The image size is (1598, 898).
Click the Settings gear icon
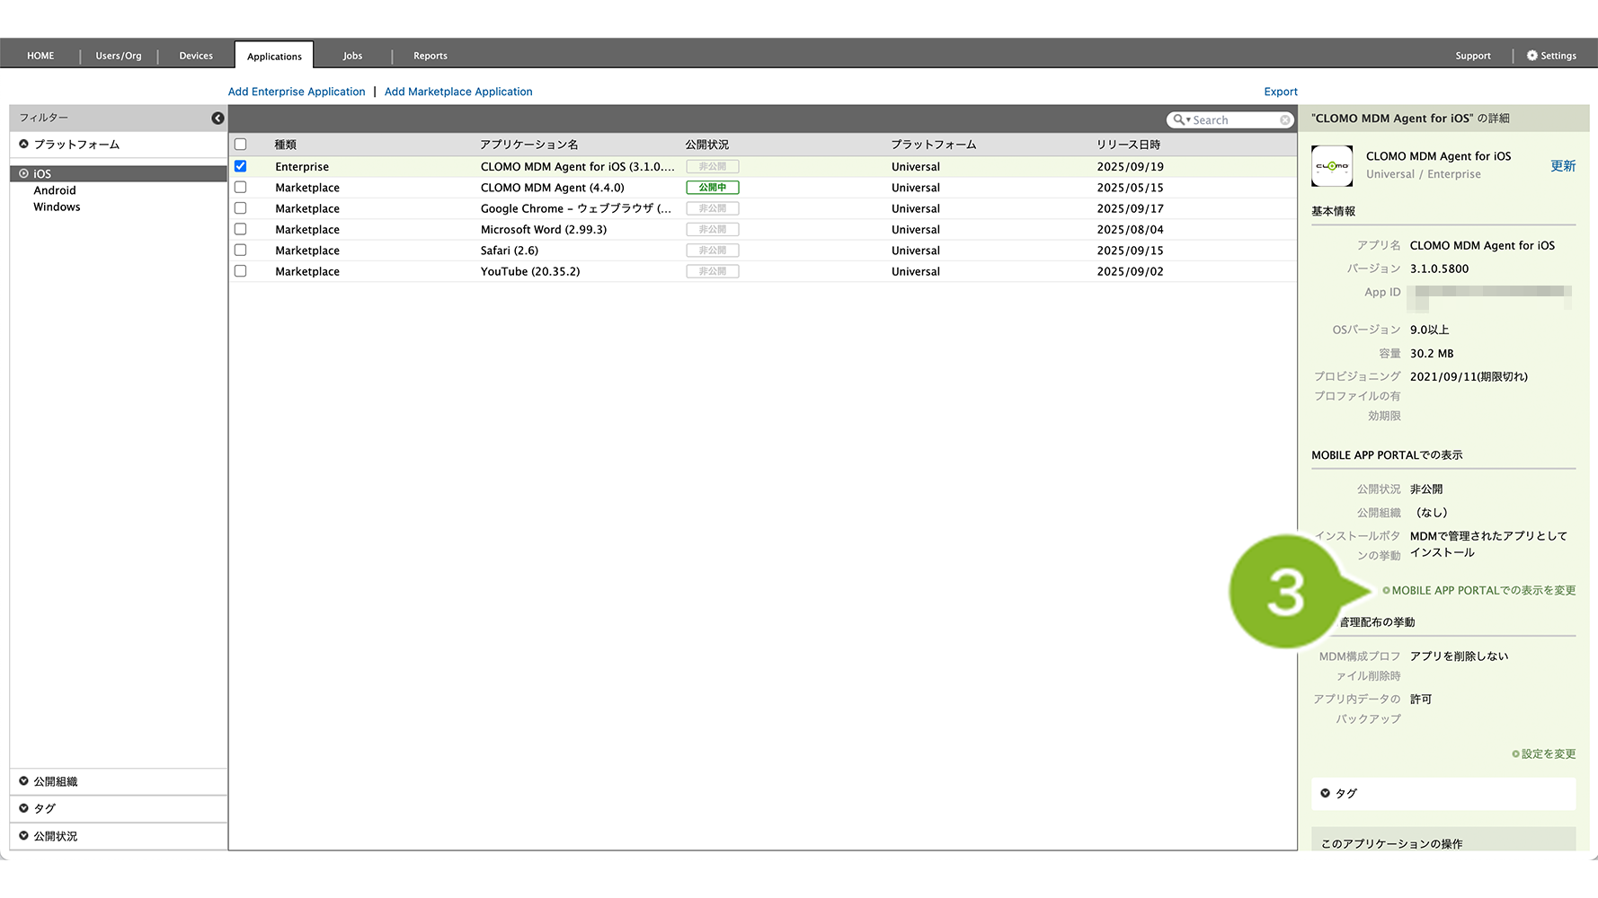pos(1532,56)
